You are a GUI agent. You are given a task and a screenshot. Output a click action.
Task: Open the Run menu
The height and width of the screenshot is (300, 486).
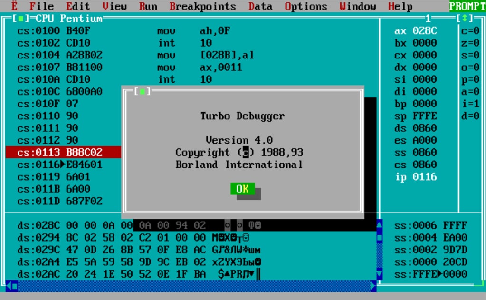148,6
